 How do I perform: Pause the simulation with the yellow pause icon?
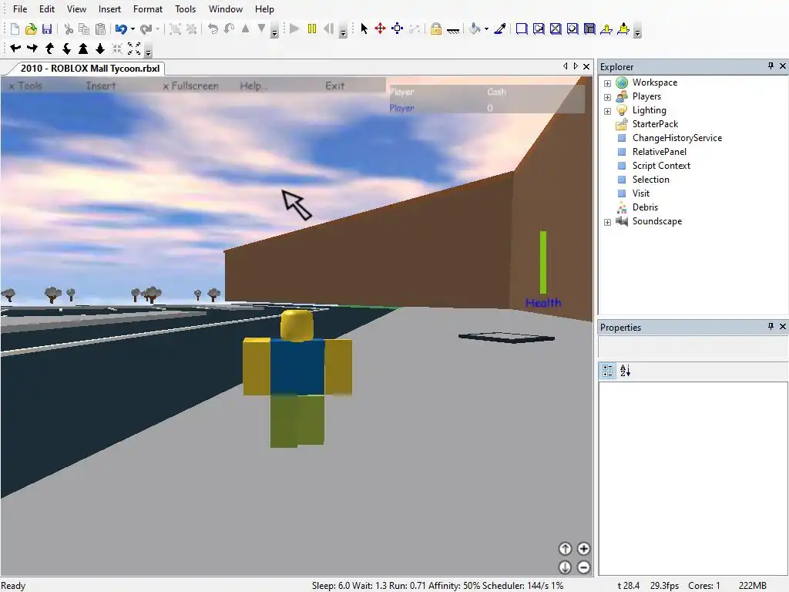pyautogui.click(x=312, y=29)
